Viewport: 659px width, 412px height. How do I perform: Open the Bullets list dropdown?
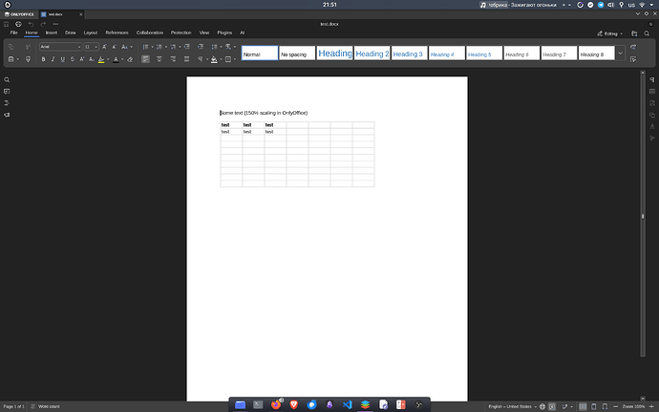(147, 47)
